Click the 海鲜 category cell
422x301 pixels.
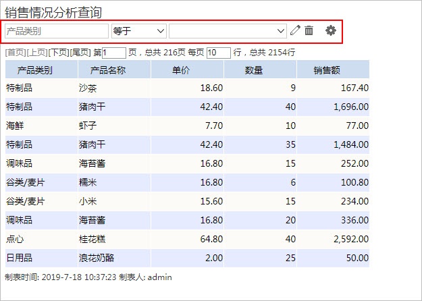pos(41,126)
